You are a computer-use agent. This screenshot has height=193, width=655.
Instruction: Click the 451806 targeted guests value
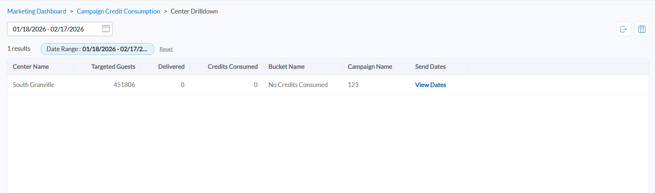point(124,85)
